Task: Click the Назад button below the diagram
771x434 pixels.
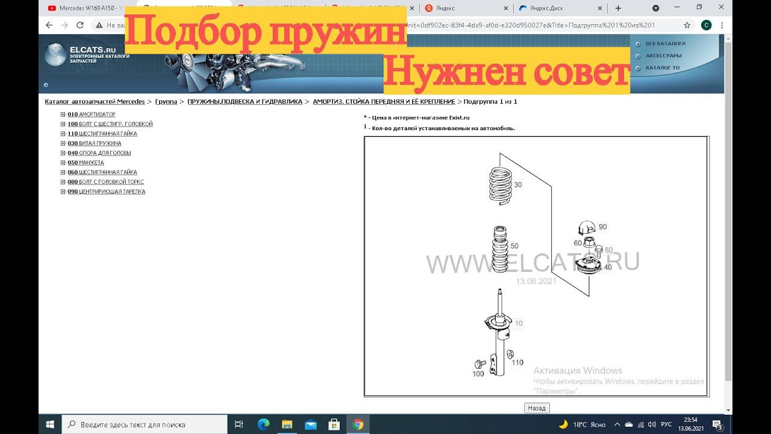Action: click(537, 408)
